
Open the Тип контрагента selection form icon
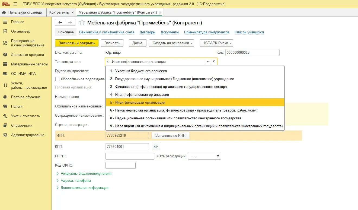[214, 62]
